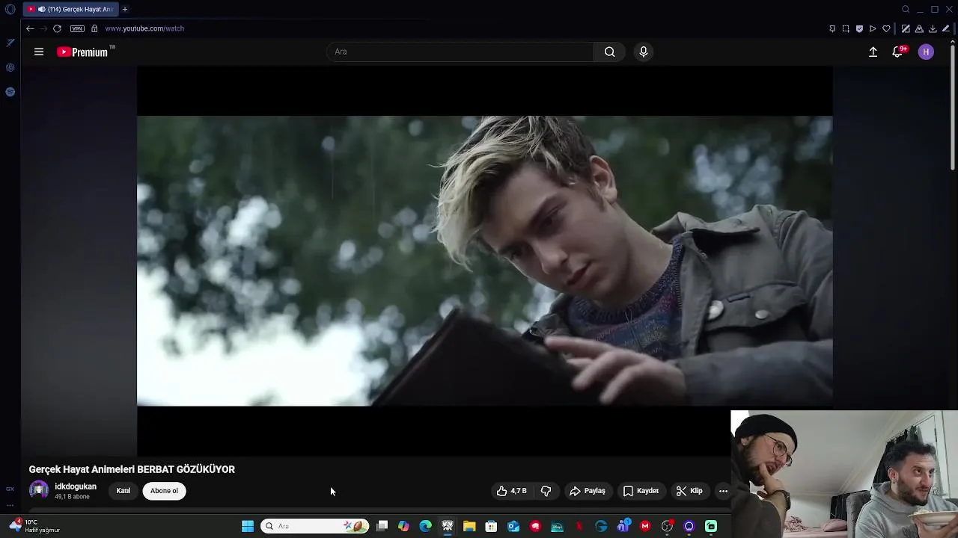
Task: Open the pinboard pin icon in the toolbar
Action: click(x=832, y=28)
